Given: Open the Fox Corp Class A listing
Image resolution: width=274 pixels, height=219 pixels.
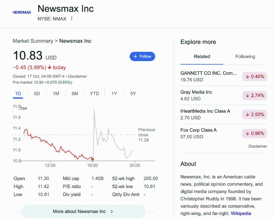Looking at the screenshot, I should (x=198, y=130).
